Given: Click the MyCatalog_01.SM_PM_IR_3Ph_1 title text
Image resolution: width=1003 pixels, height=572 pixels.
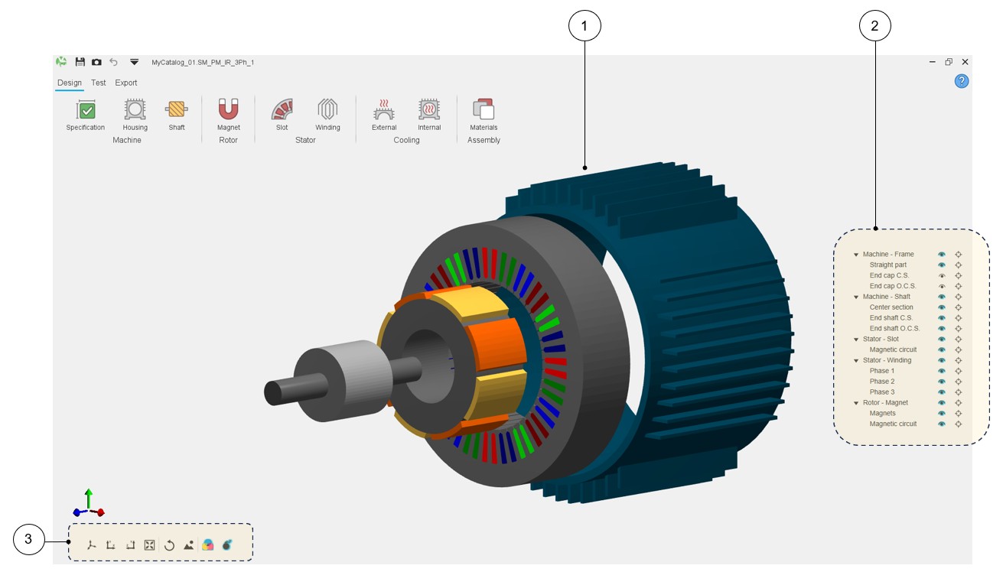Looking at the screenshot, I should [203, 63].
